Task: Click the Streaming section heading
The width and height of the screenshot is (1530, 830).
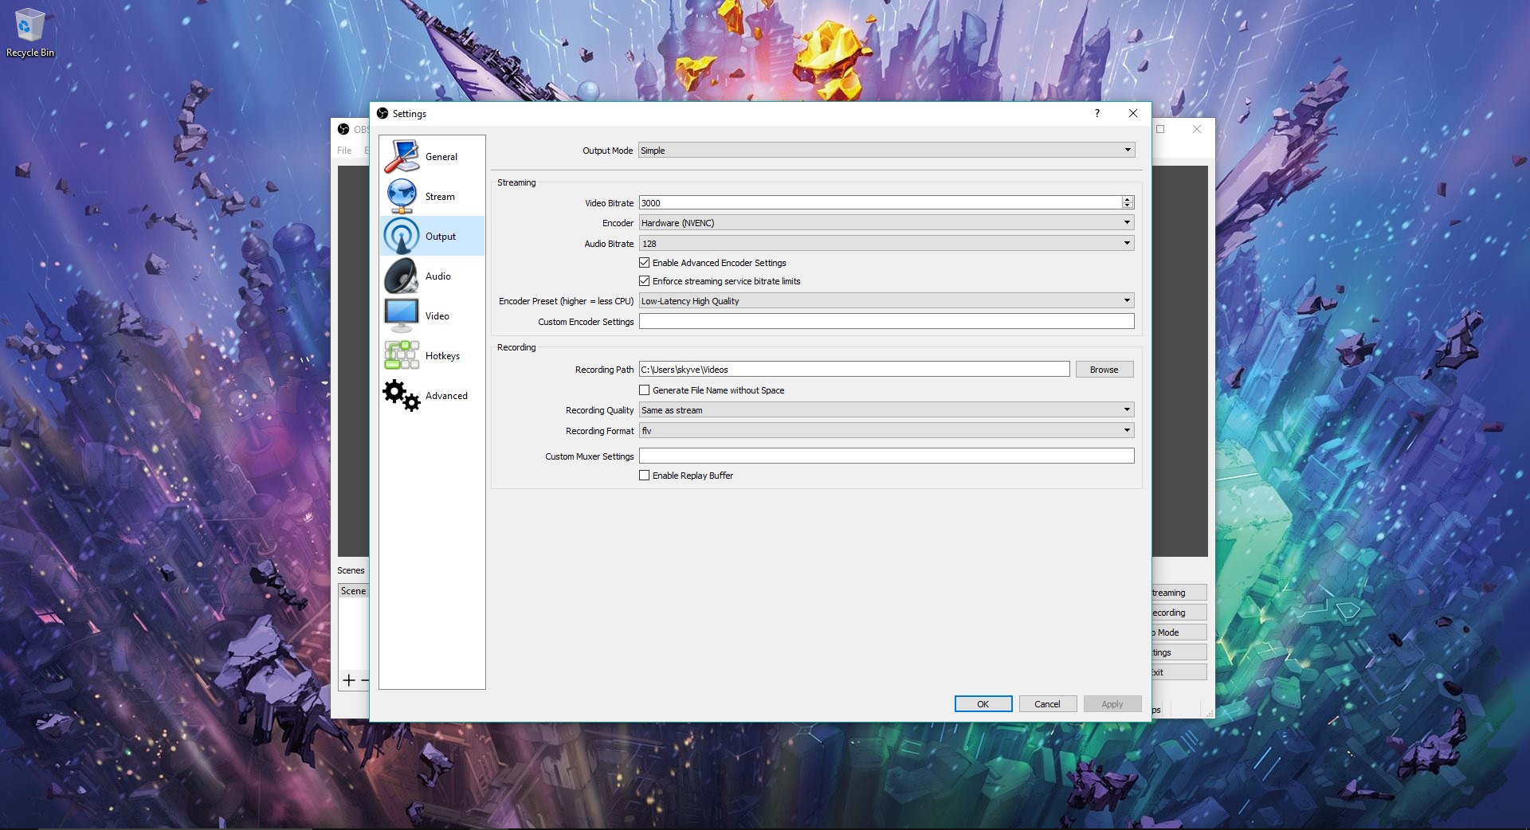Action: click(x=516, y=182)
